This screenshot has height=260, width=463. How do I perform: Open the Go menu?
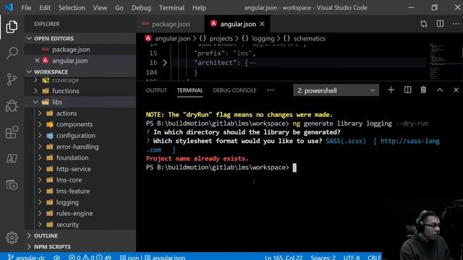pos(119,8)
